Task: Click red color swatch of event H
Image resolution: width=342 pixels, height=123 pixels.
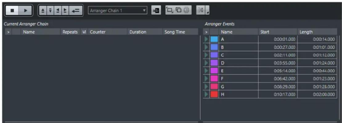Action: click(214, 94)
